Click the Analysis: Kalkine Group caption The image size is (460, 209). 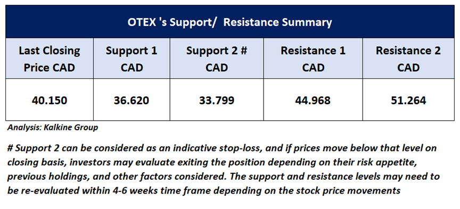(x=53, y=128)
